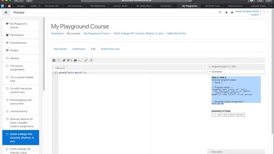Click the page vertical scrollbar on right
The height and width of the screenshot is (154, 274).
(x=273, y=71)
